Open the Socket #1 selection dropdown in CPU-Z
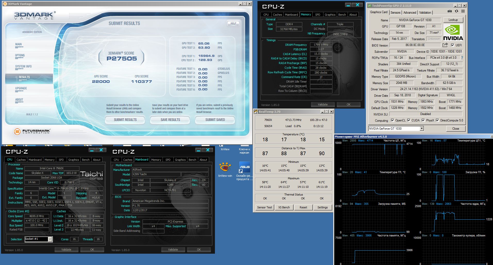Image resolution: width=493 pixels, height=265 pixels. [x=38, y=239]
